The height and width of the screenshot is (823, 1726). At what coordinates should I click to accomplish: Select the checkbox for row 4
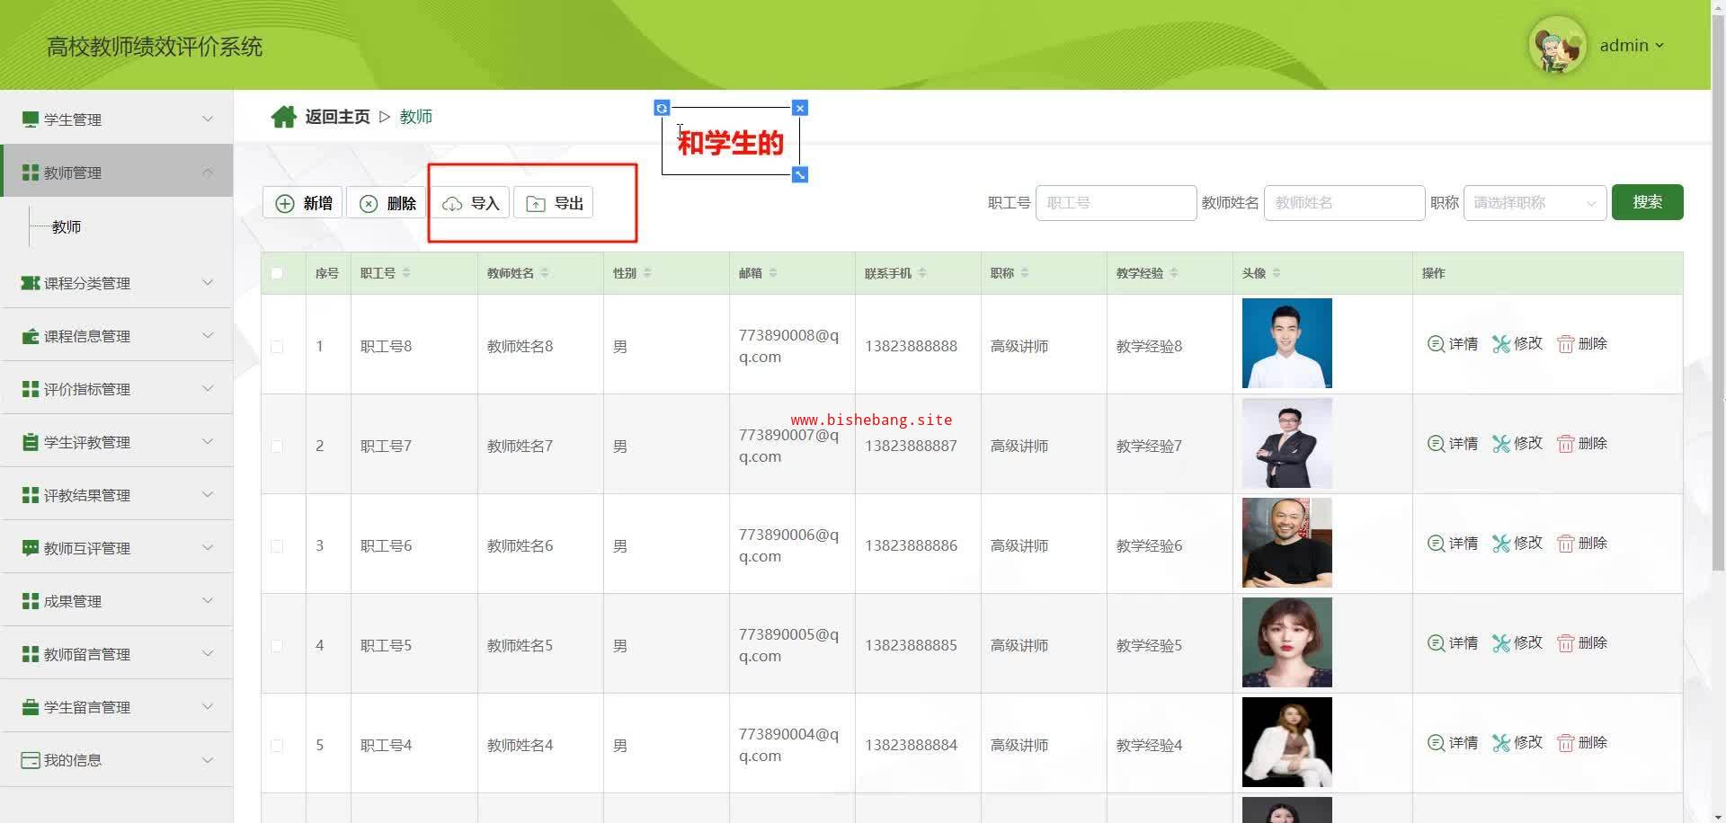click(x=277, y=646)
